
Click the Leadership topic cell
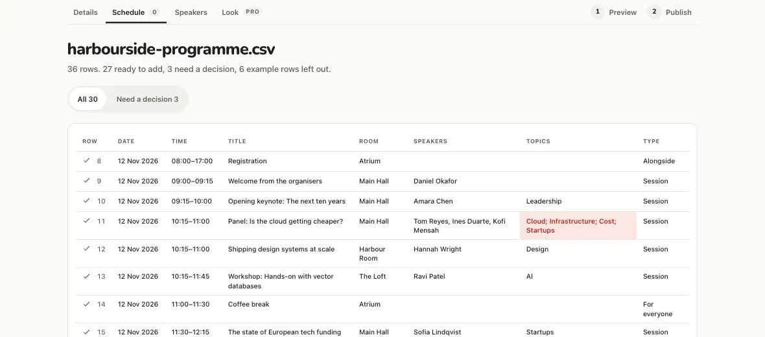[544, 201]
